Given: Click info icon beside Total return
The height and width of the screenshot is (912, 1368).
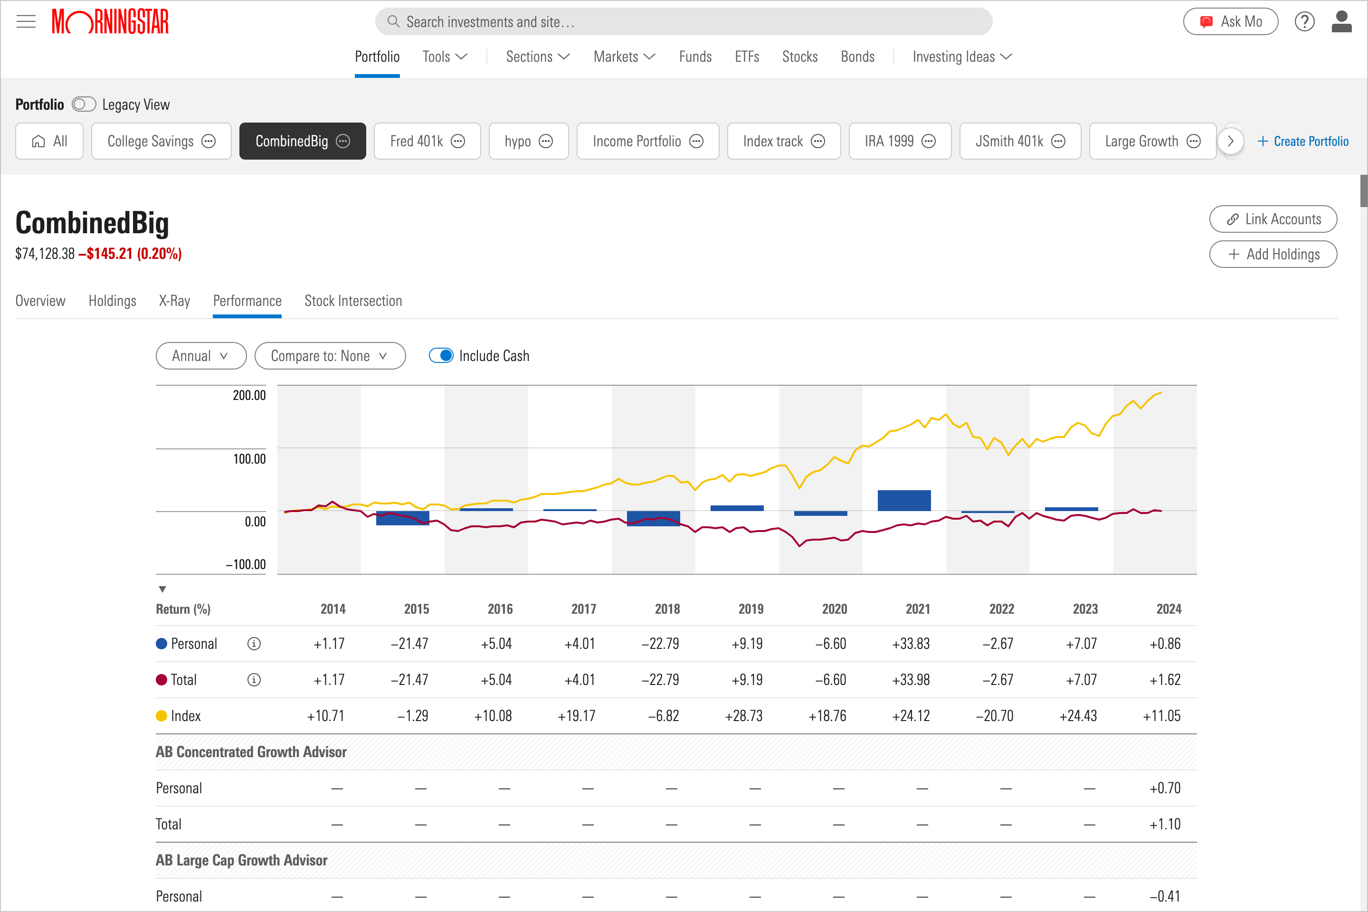Looking at the screenshot, I should 254,680.
